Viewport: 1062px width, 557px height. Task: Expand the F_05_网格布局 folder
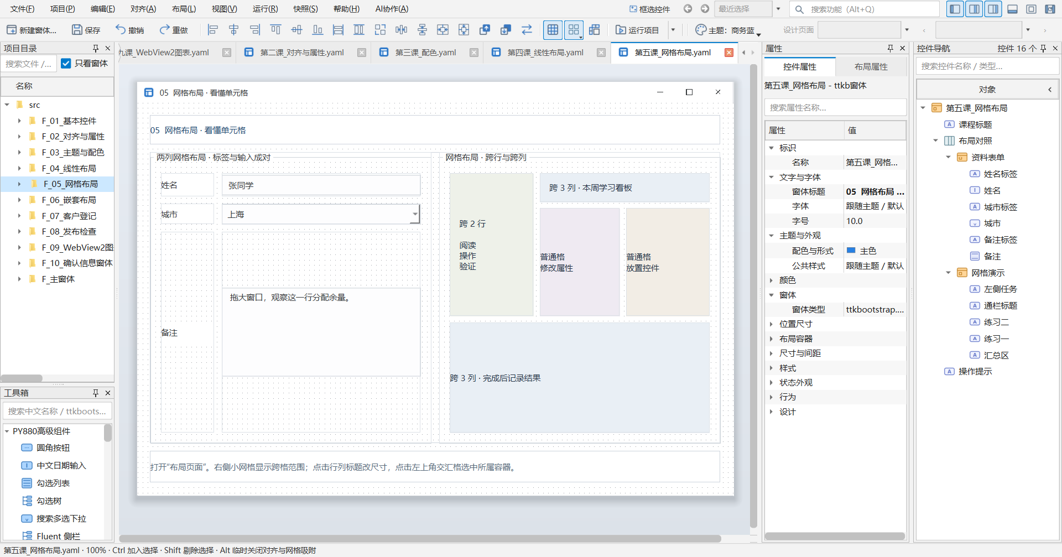coord(19,184)
